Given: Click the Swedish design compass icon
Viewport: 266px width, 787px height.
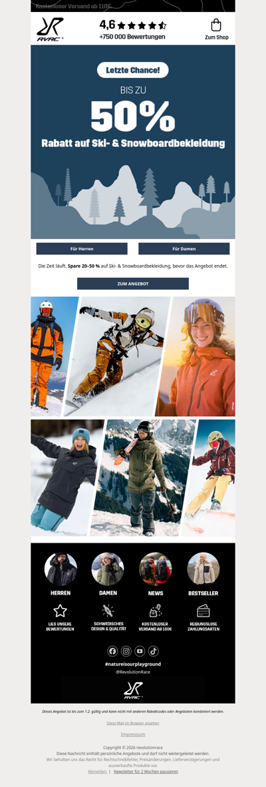Looking at the screenshot, I should click(x=108, y=611).
